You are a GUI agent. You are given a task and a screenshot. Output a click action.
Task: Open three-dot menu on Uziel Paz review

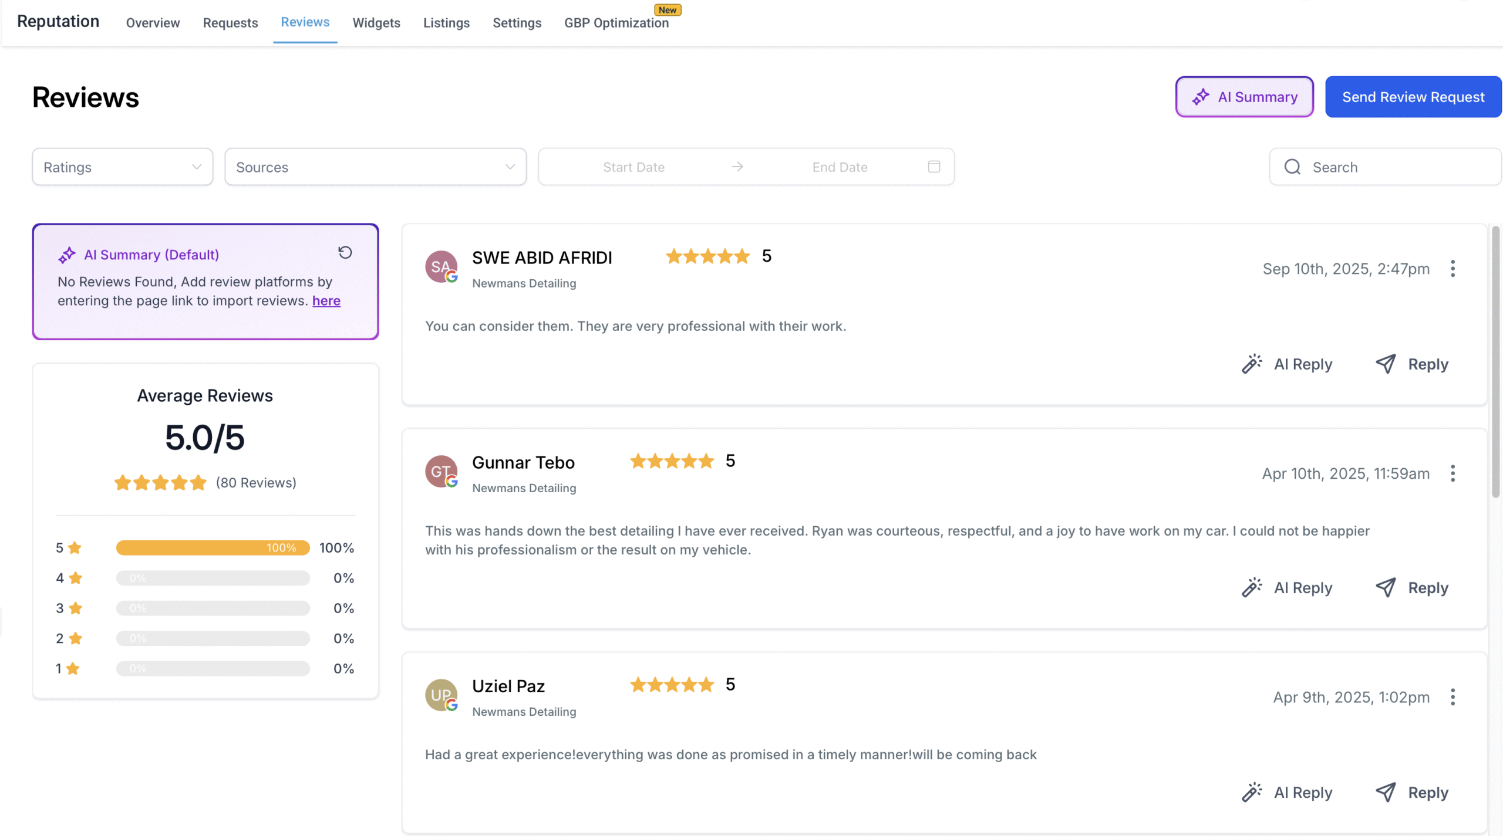coord(1453,697)
